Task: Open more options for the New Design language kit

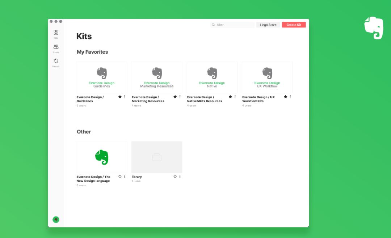Action: pyautogui.click(x=125, y=177)
